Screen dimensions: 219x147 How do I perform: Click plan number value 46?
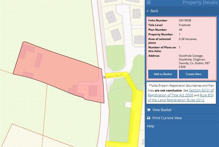180,30
